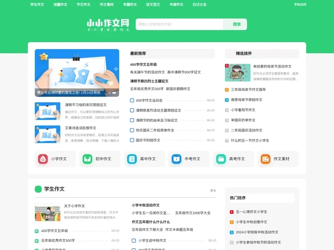Click the 小小作文网 site logo
This screenshot has height=250, width=334.
click(108, 25)
